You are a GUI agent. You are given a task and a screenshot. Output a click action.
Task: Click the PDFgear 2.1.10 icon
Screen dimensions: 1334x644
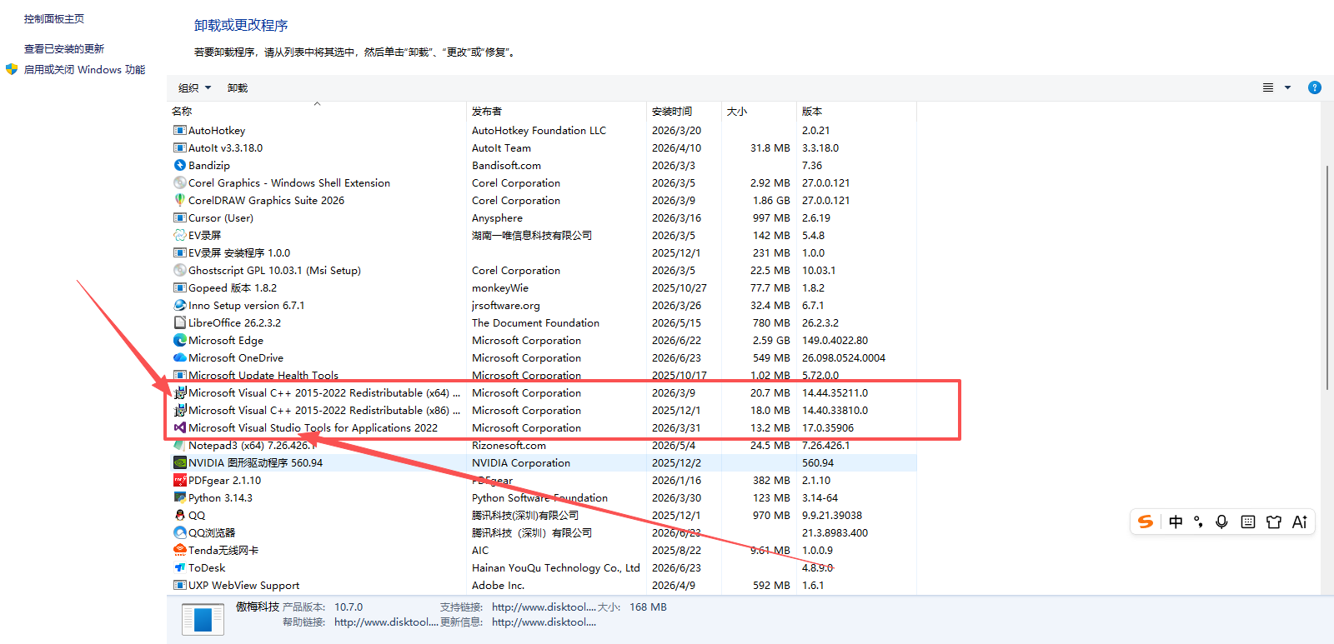179,480
